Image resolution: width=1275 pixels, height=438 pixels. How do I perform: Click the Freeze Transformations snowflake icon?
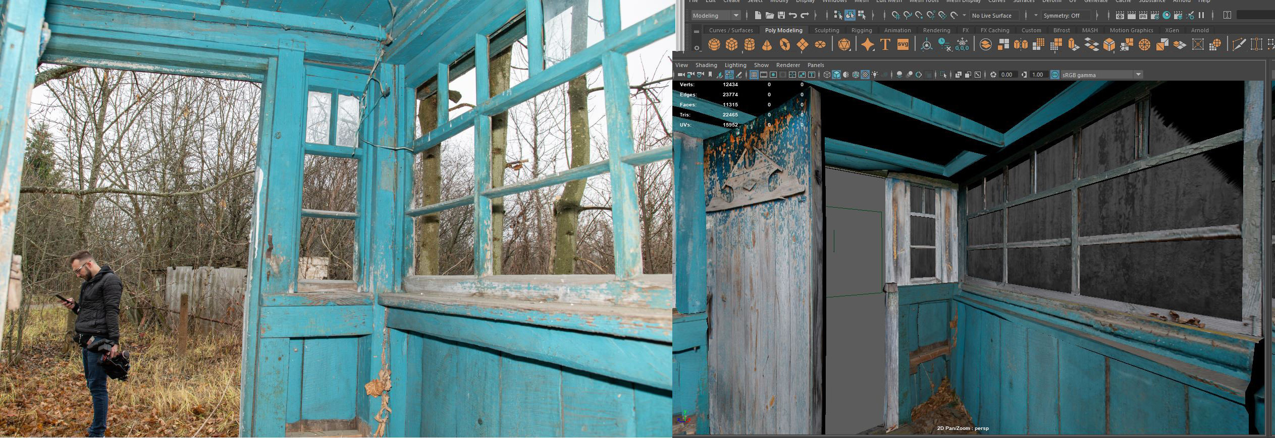[962, 44]
